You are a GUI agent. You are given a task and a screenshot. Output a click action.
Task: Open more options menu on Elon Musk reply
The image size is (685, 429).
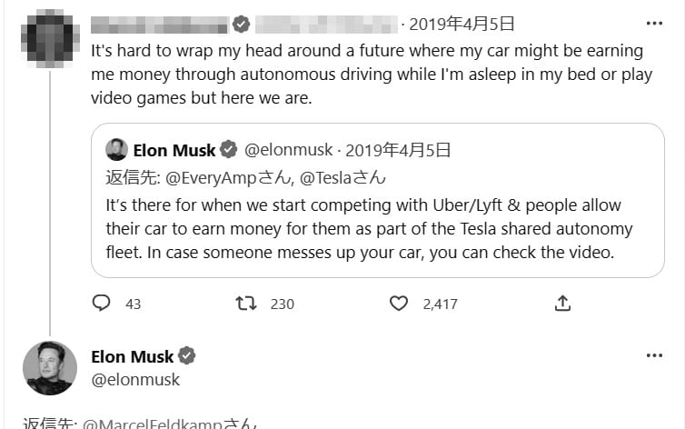[654, 355]
